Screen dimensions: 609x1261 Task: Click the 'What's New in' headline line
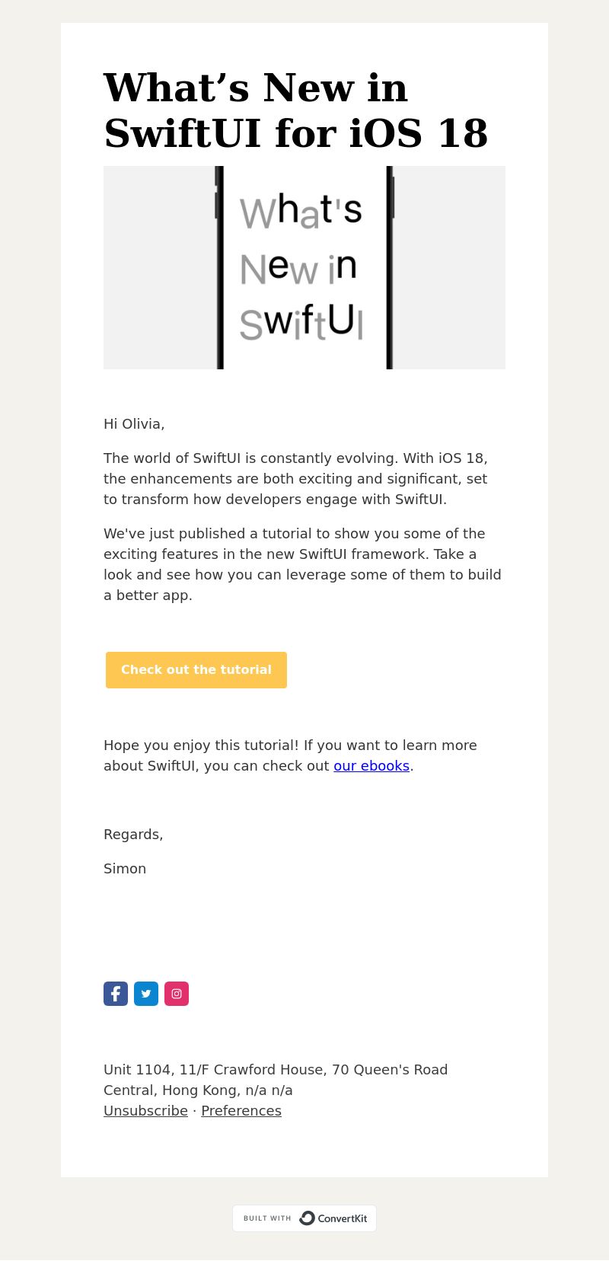(x=256, y=88)
